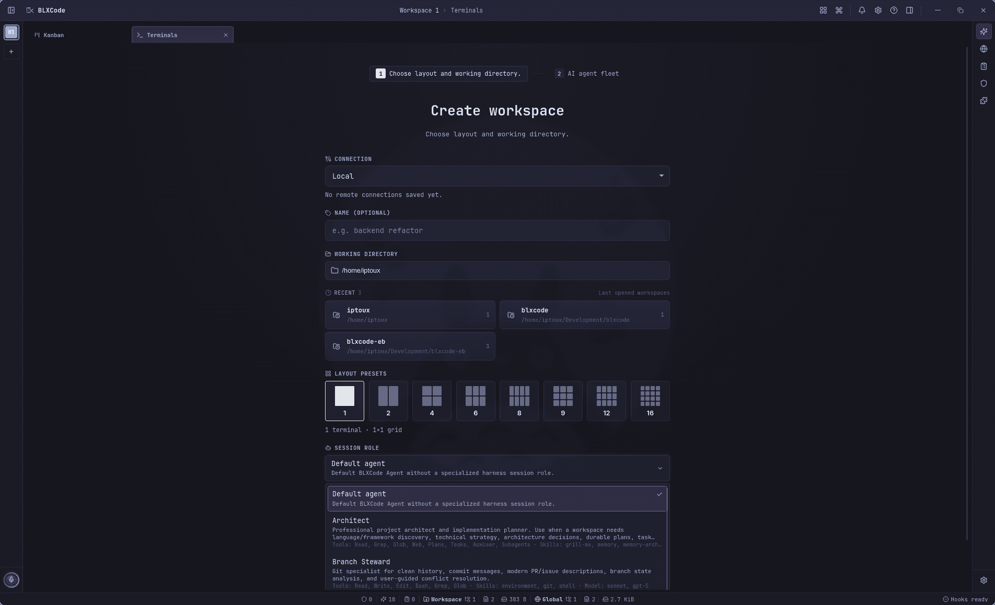
Task: Click the microphone voice icon bottom left
Action: [11, 580]
